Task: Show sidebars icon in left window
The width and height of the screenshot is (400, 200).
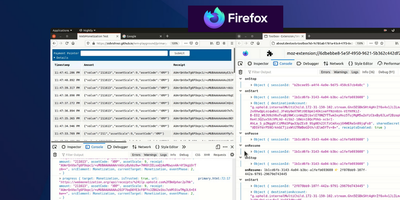Action: (217, 43)
